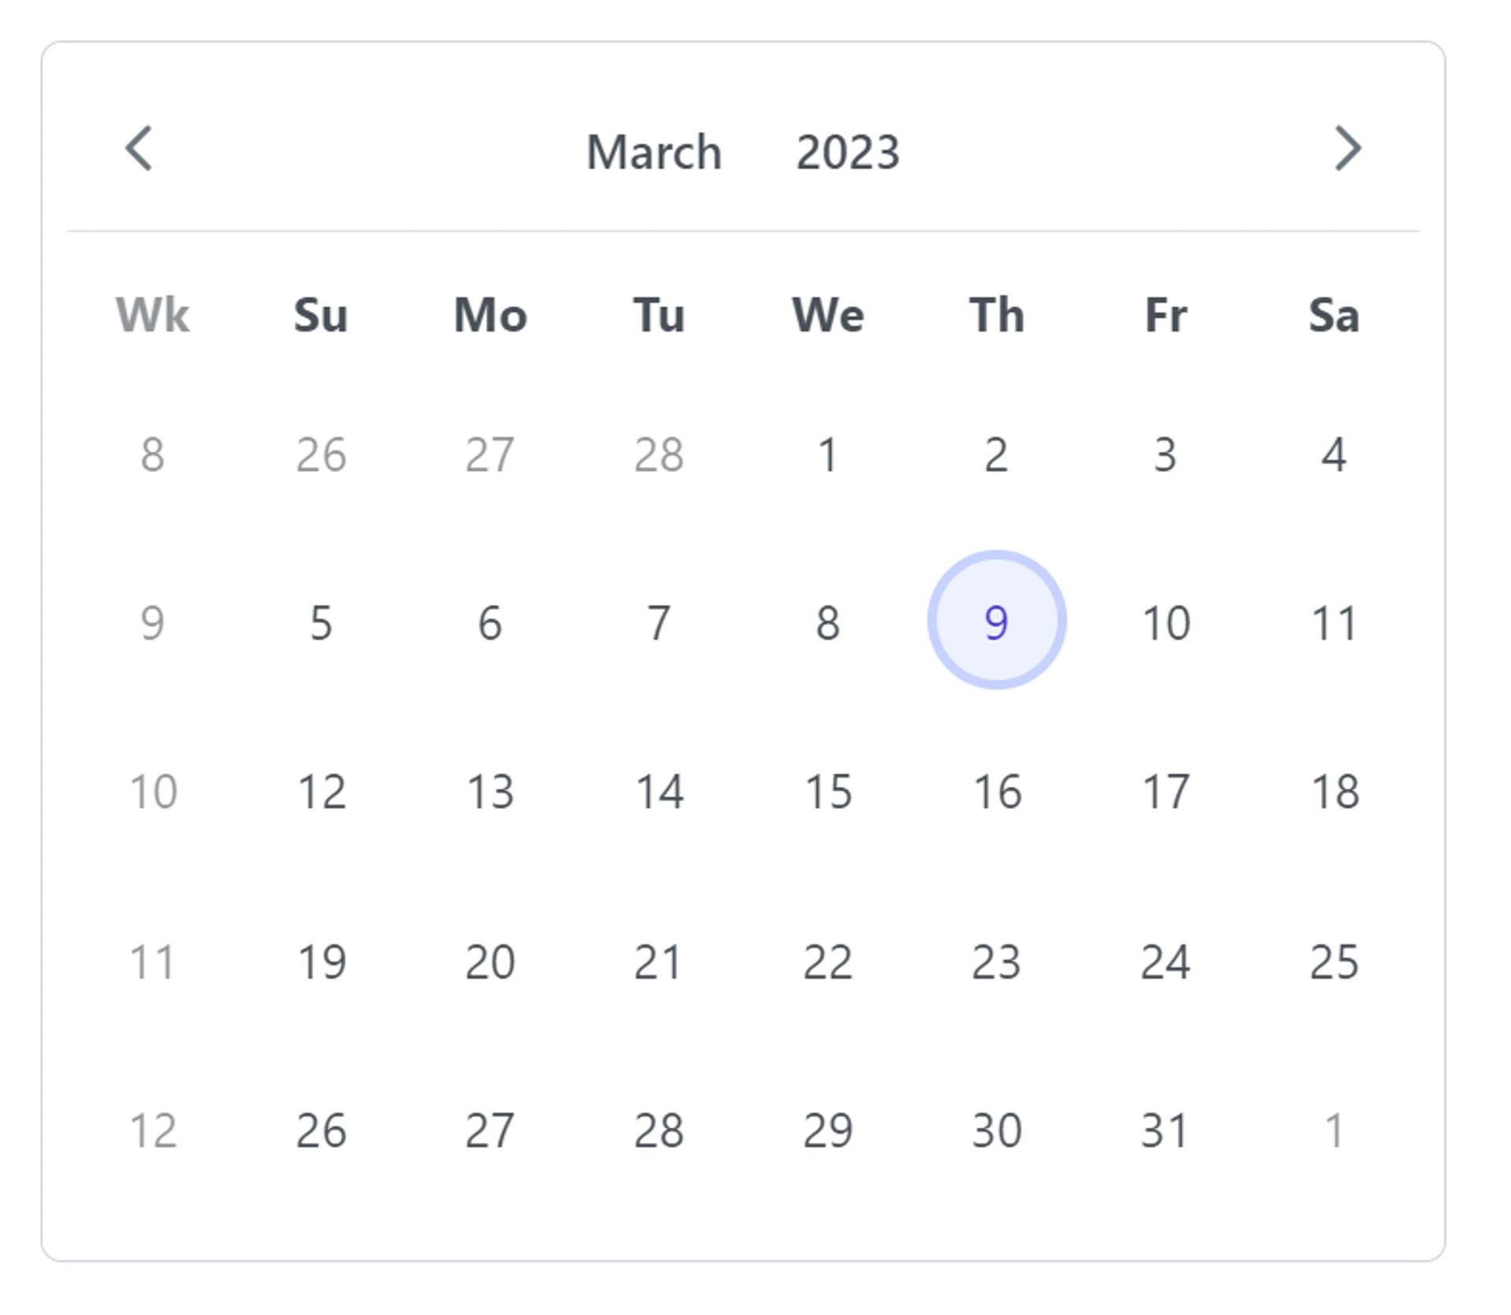Pick Friday March 24
This screenshot has width=1511, height=1315.
pos(1165,961)
